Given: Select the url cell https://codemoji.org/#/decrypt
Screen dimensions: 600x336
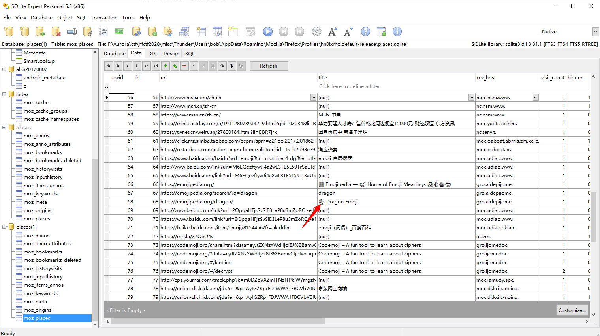Looking at the screenshot, I should point(239,271).
